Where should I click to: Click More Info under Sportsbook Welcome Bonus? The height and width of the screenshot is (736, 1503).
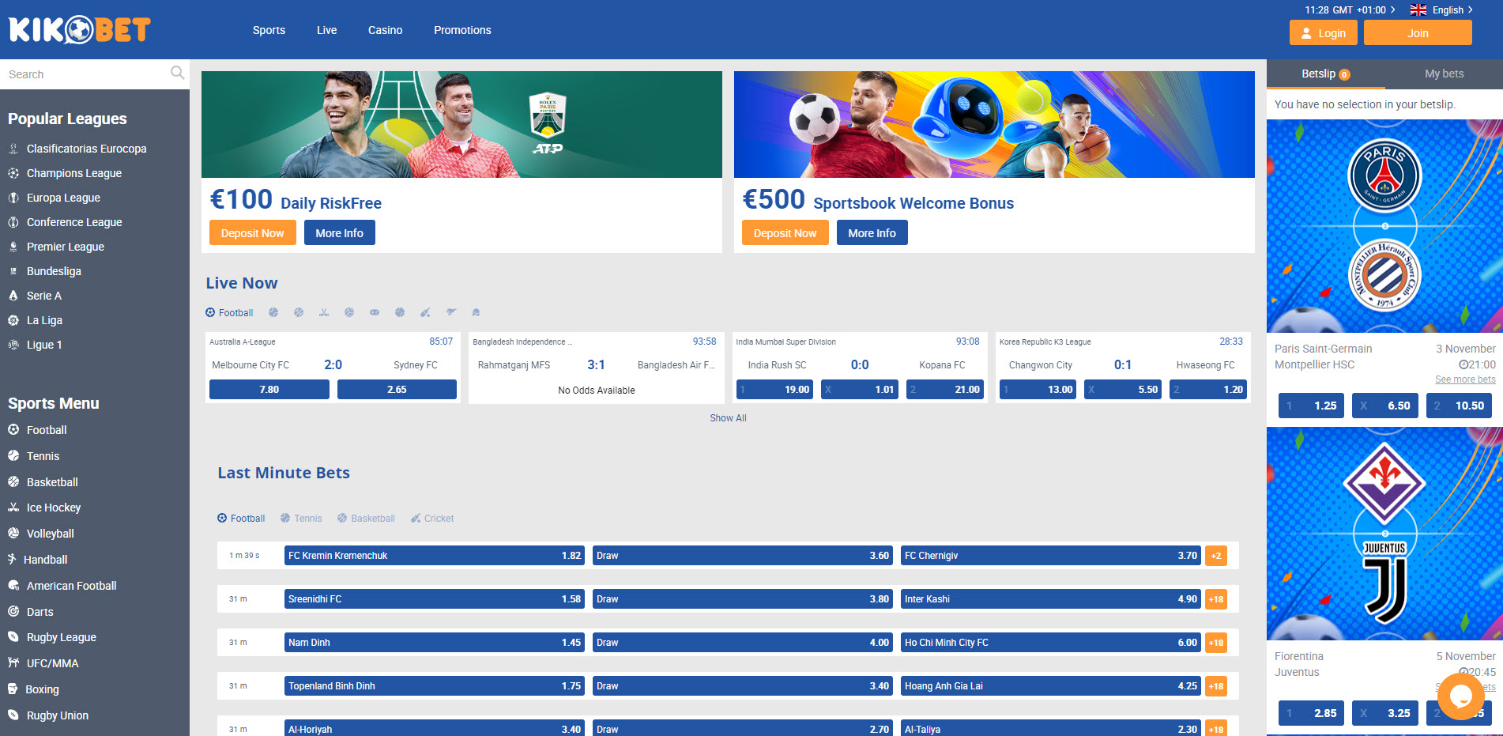[x=872, y=233]
